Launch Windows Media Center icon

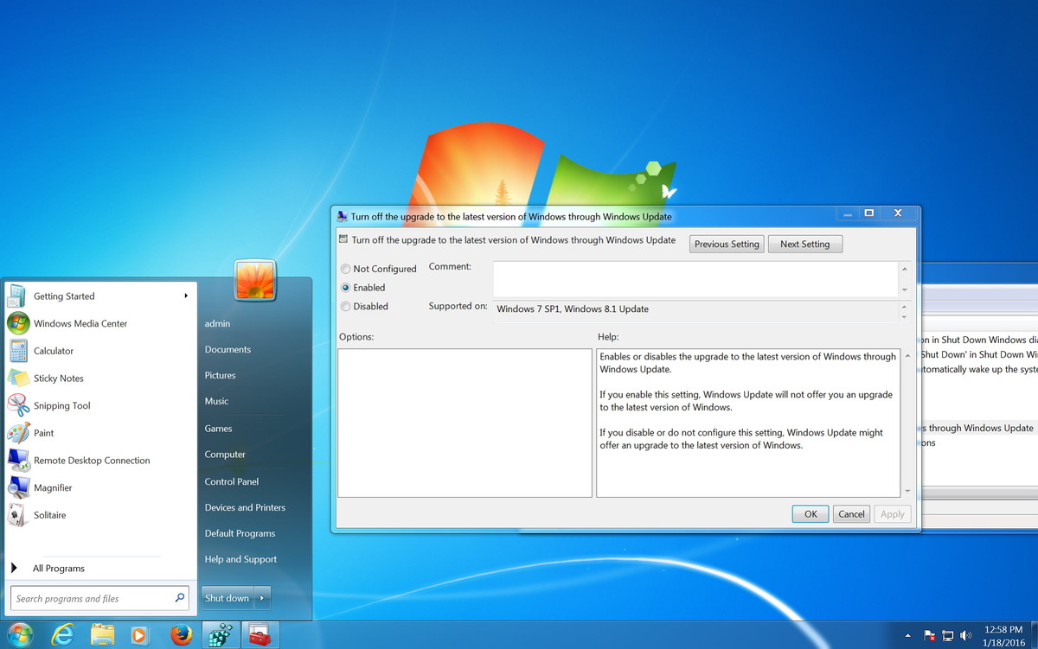(18, 323)
